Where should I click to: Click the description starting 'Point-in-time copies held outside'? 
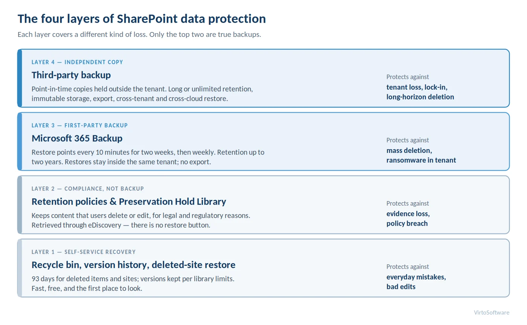click(x=142, y=94)
